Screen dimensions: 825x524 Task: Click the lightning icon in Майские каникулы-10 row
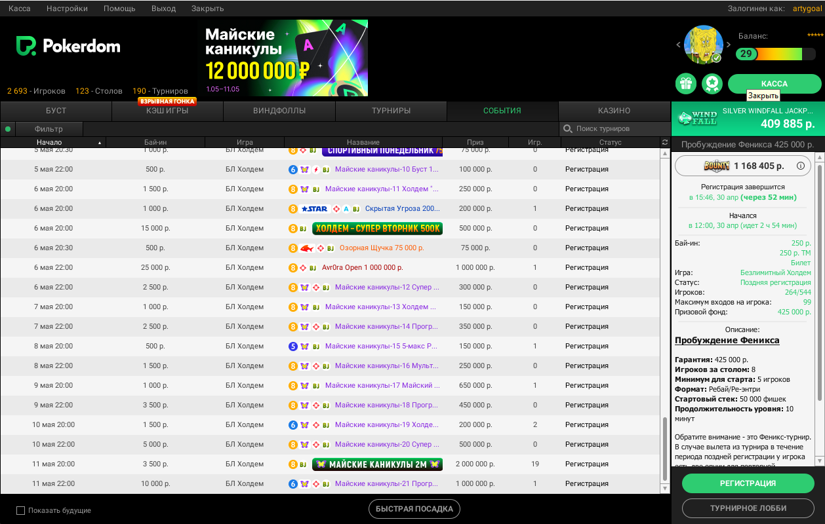tap(315, 170)
